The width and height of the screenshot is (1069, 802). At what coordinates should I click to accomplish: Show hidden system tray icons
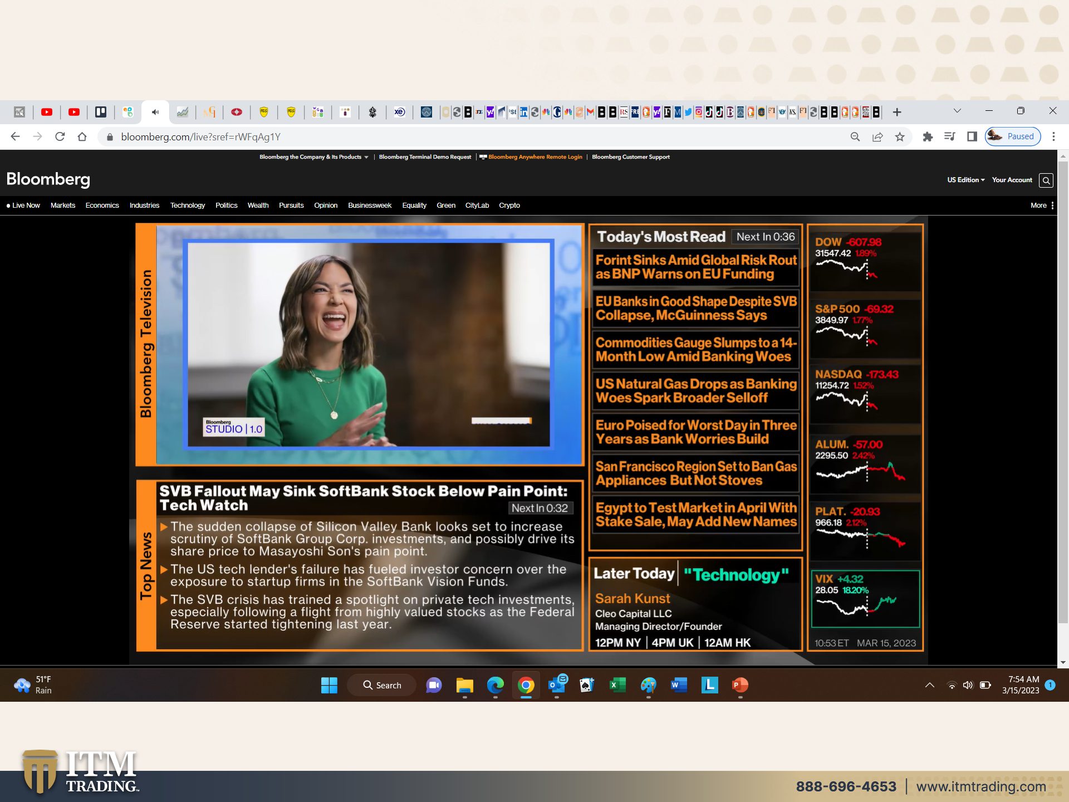[x=930, y=685]
